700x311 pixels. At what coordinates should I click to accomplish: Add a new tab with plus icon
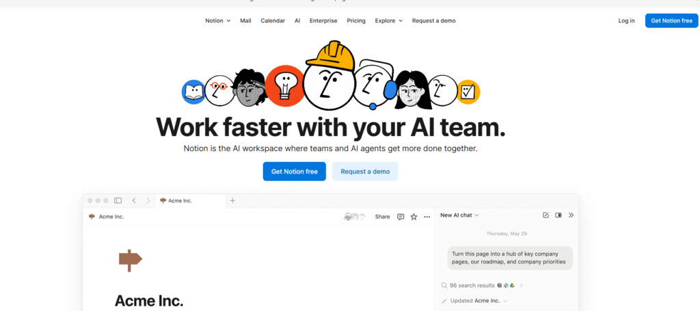tap(232, 200)
